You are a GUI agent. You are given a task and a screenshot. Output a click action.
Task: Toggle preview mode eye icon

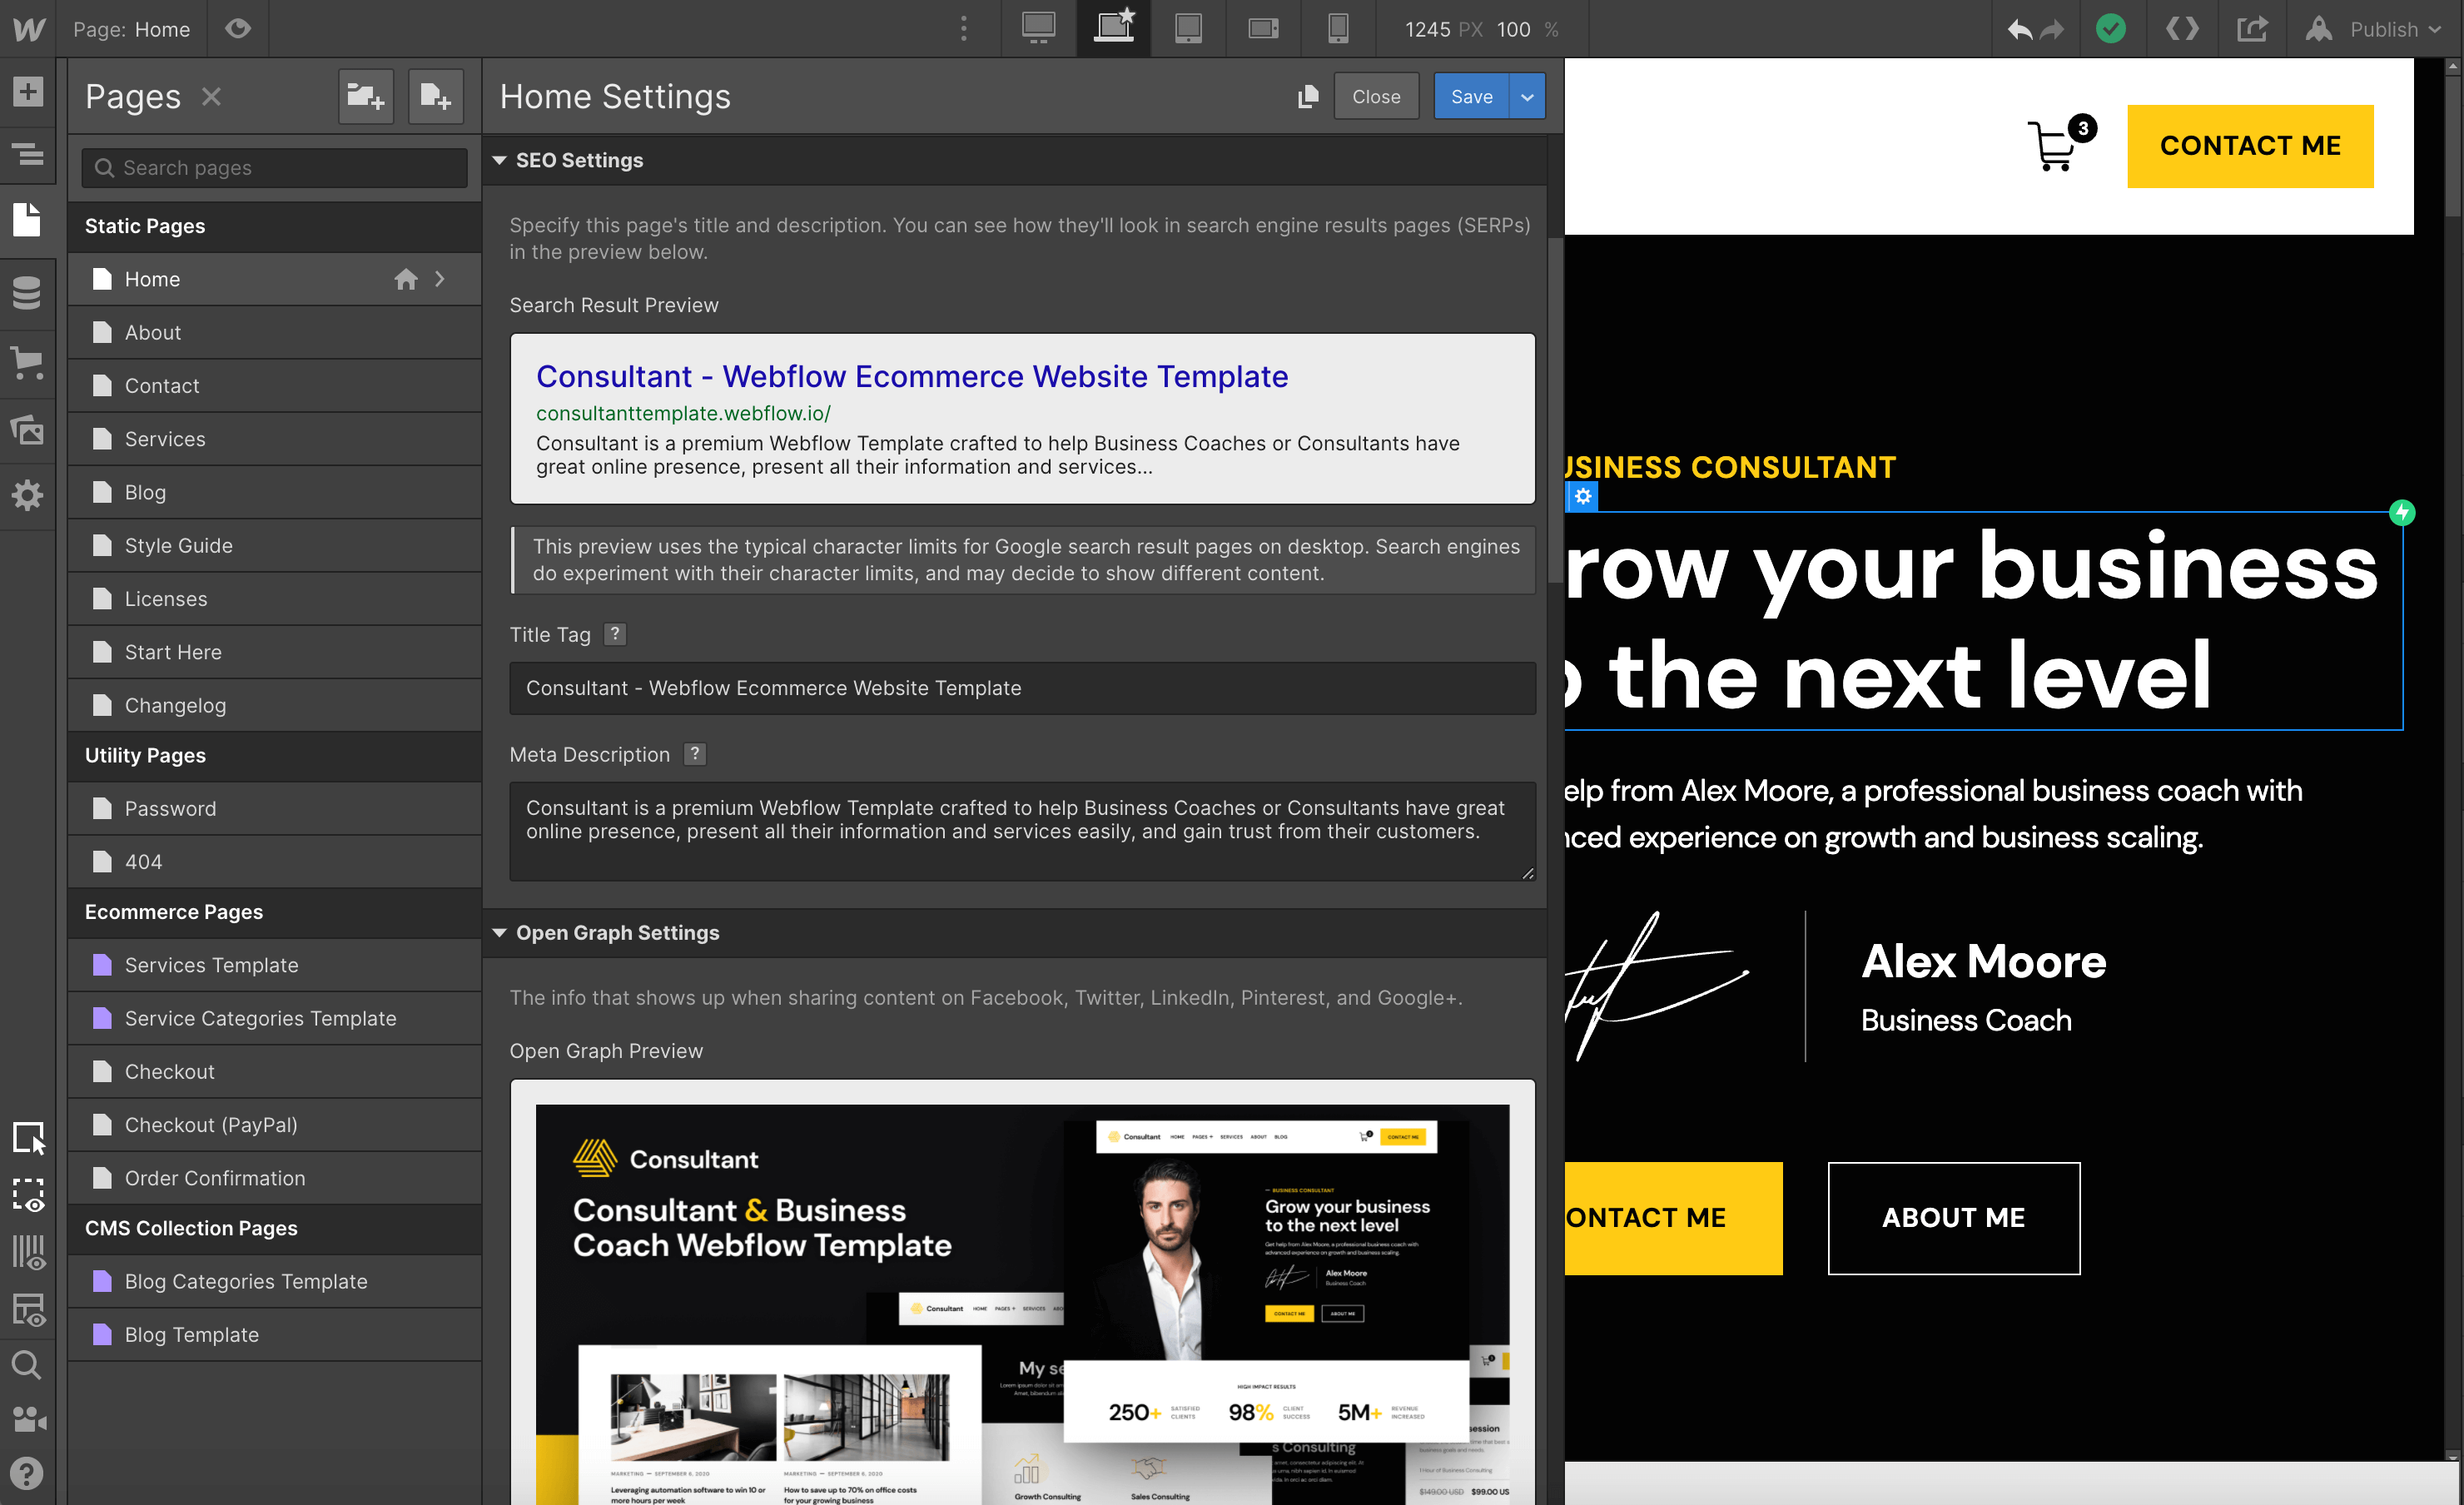(x=238, y=29)
